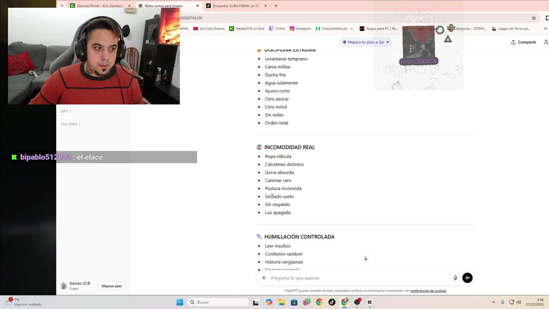
Task: Open the volume control in system tray
Action: (519, 302)
